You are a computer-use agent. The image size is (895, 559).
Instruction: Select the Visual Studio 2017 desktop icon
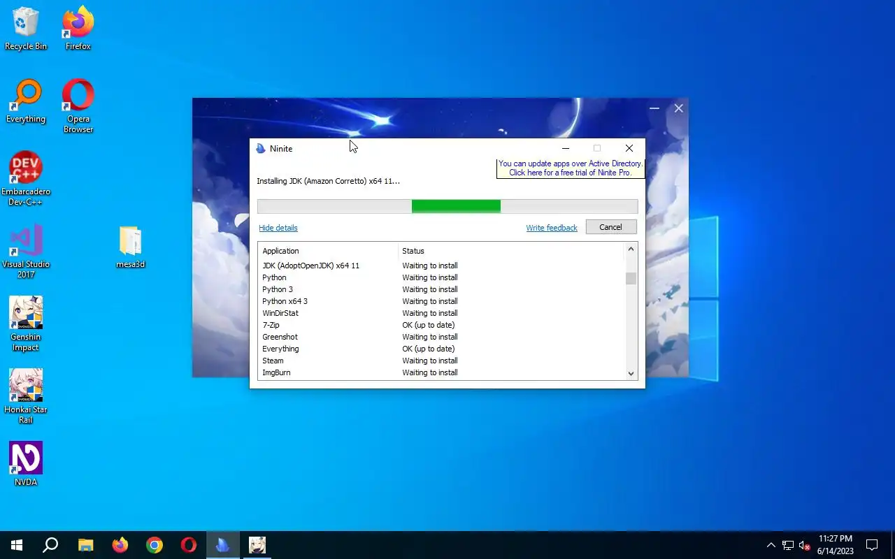[26, 252]
